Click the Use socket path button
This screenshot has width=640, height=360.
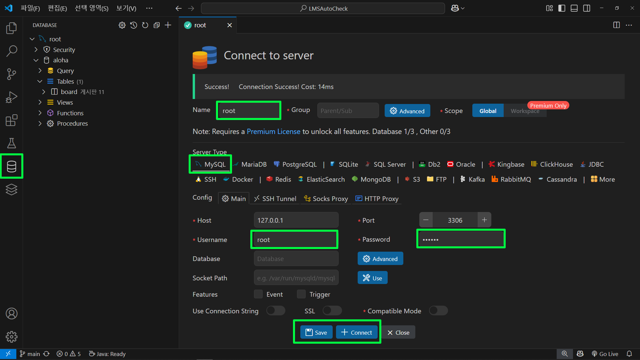pyautogui.click(x=372, y=278)
